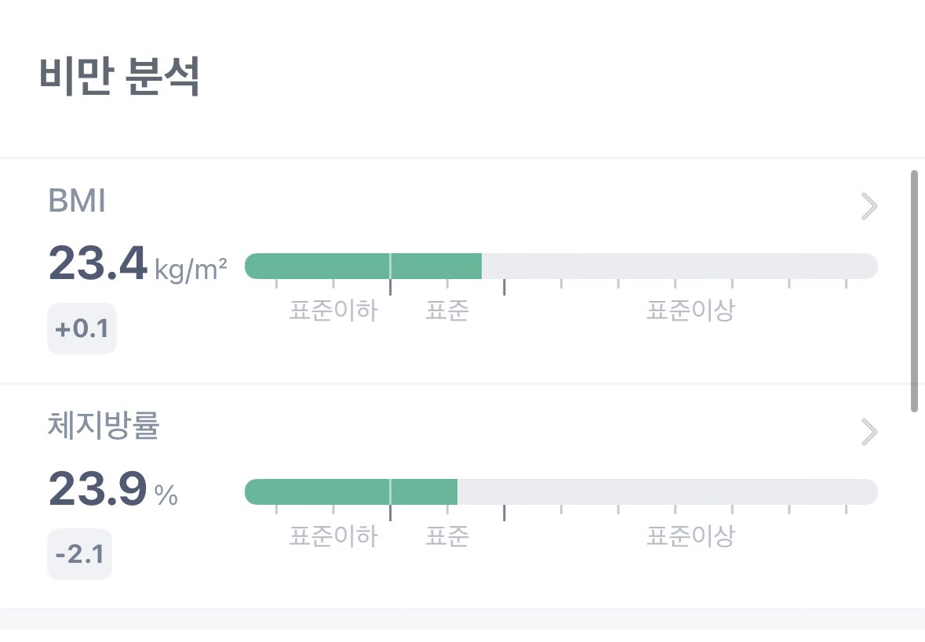Click the 23.4 kg/m² BMI value
Image resolution: width=925 pixels, height=642 pixels.
point(137,263)
